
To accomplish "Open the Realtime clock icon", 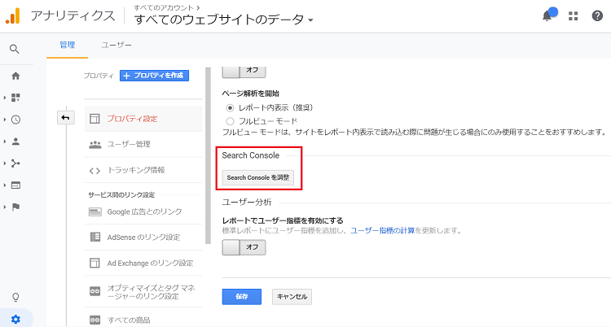I will click(x=15, y=120).
